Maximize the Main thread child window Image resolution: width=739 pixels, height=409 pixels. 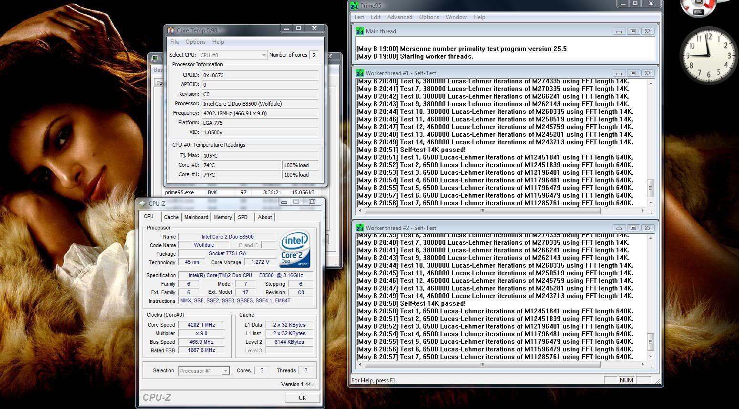coord(633,31)
